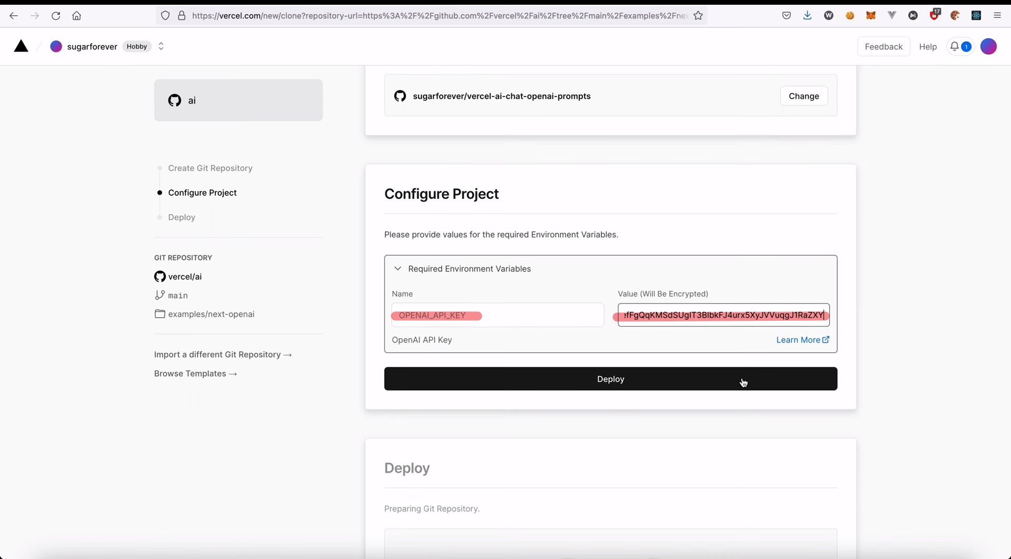
Task: Click the Vercel triangle logo
Action: click(x=21, y=46)
